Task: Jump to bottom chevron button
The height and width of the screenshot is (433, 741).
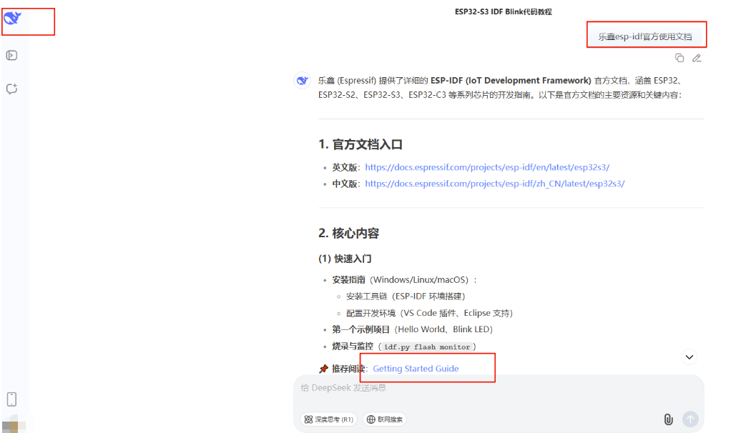Action: tap(690, 357)
